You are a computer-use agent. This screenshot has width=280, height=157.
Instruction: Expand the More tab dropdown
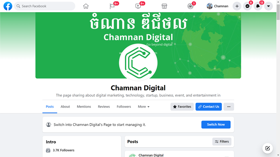[143, 106]
